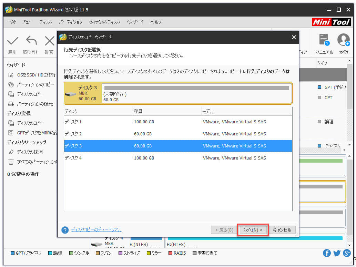Screen dimensions: 356x267
Task: Click すべてのパーティションの削除 trash icon
Action: pos(11,162)
